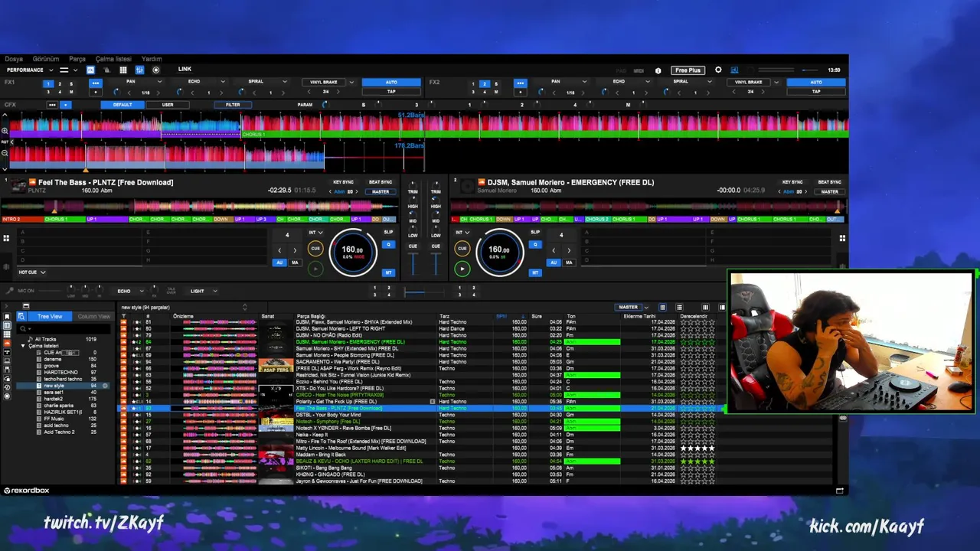This screenshot has height=551, width=980.
Task: Select CFX USER bank button
Action: pyautogui.click(x=168, y=105)
